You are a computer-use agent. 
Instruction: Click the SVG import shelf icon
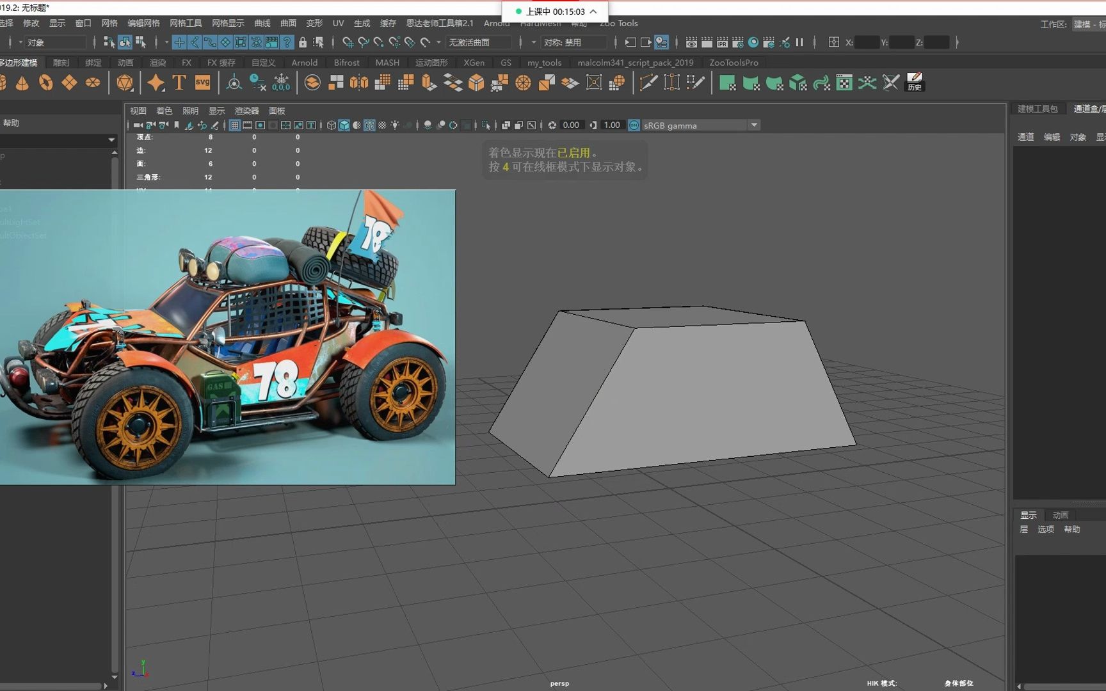tap(203, 83)
